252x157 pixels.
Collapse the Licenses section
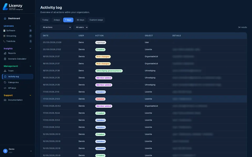click(30, 26)
